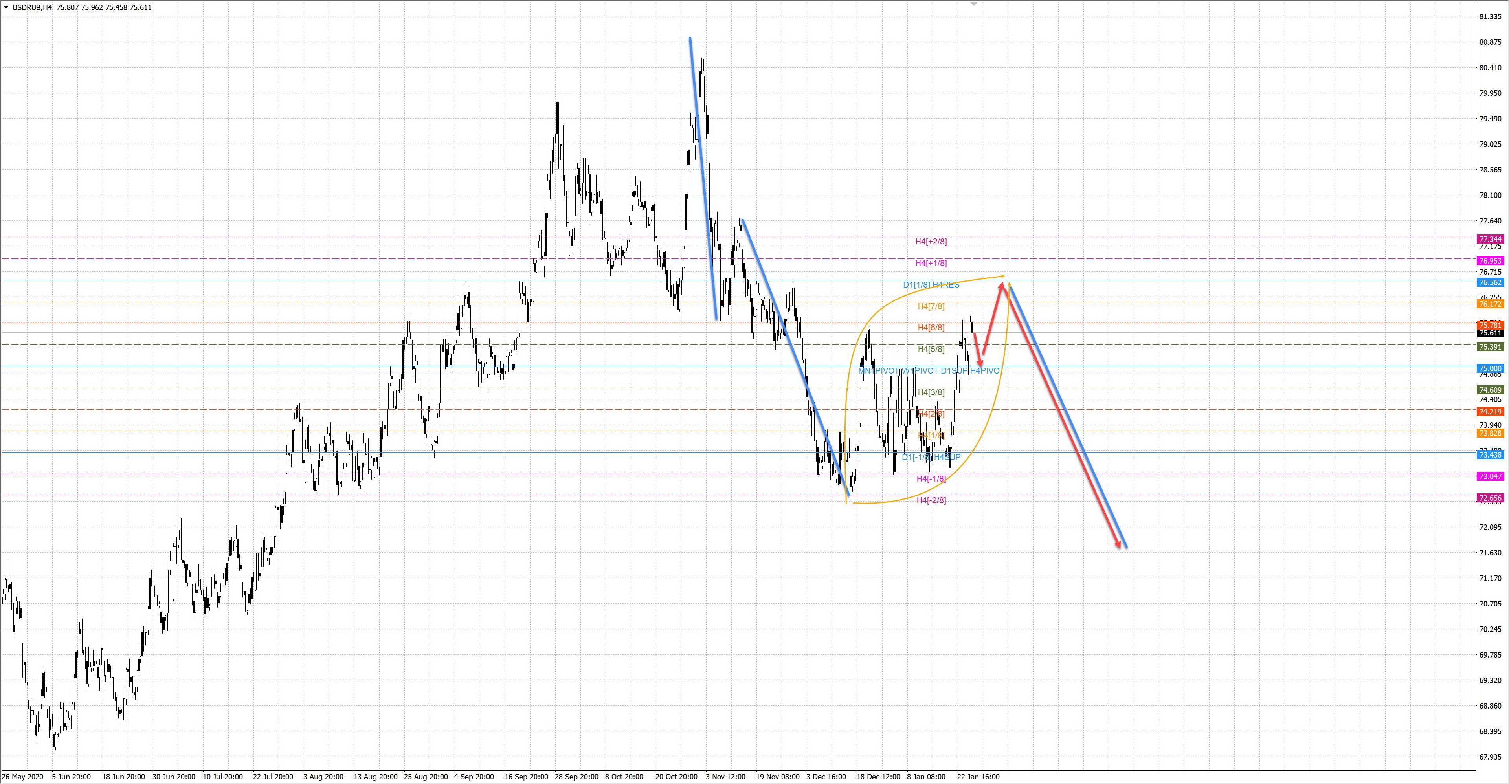1509x784 pixels.
Task: Click the blue 75.000 pivot price tag
Action: coord(1490,368)
